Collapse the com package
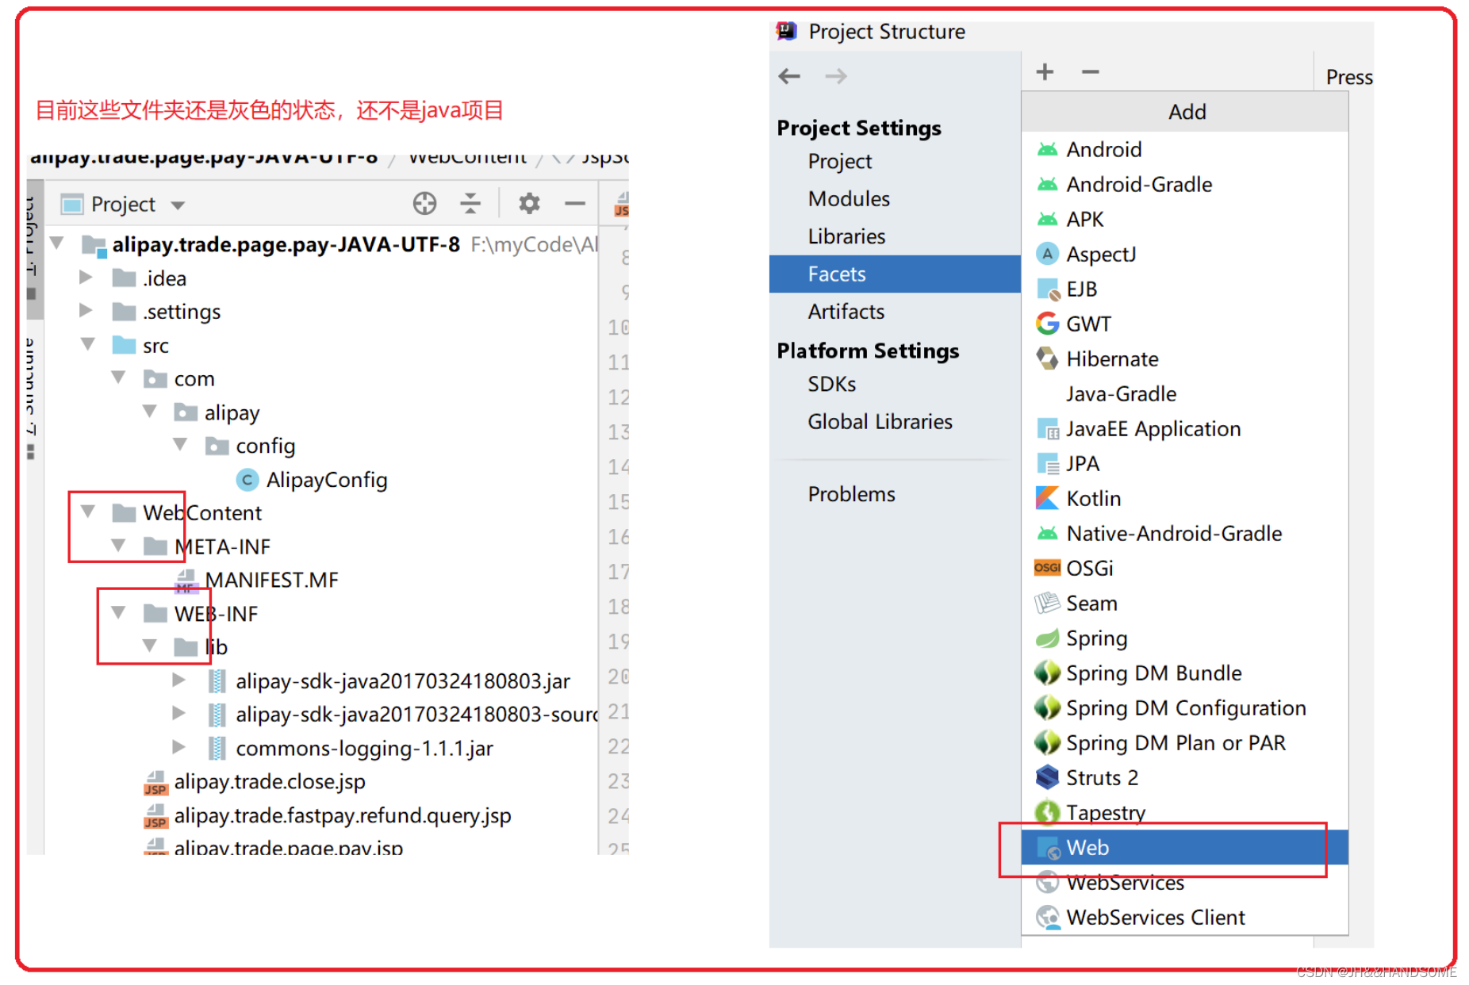 118,377
